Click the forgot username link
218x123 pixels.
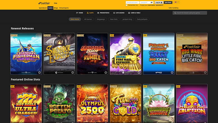151,5
